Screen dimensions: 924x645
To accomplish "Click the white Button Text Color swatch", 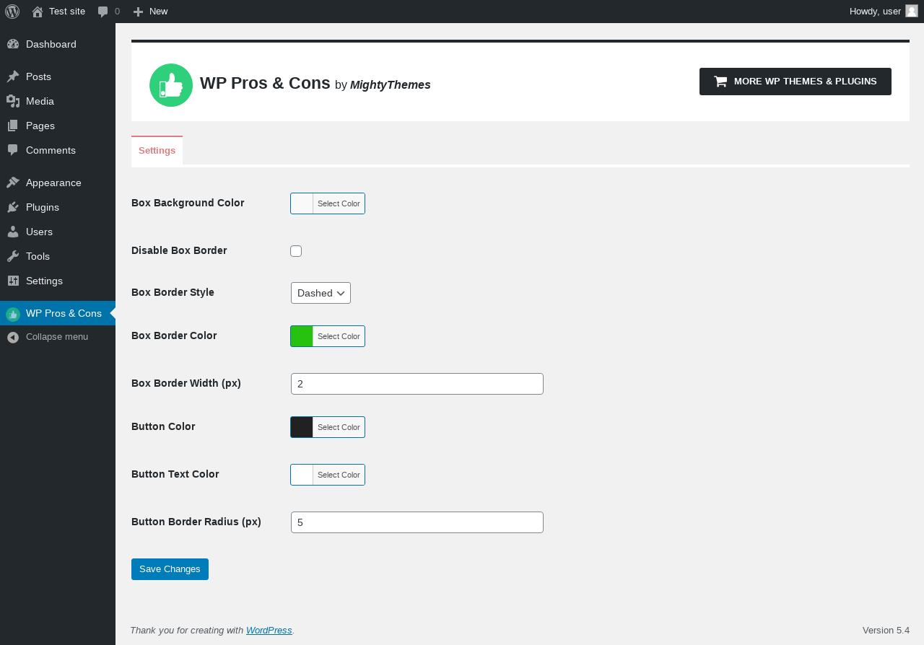I will tap(302, 475).
